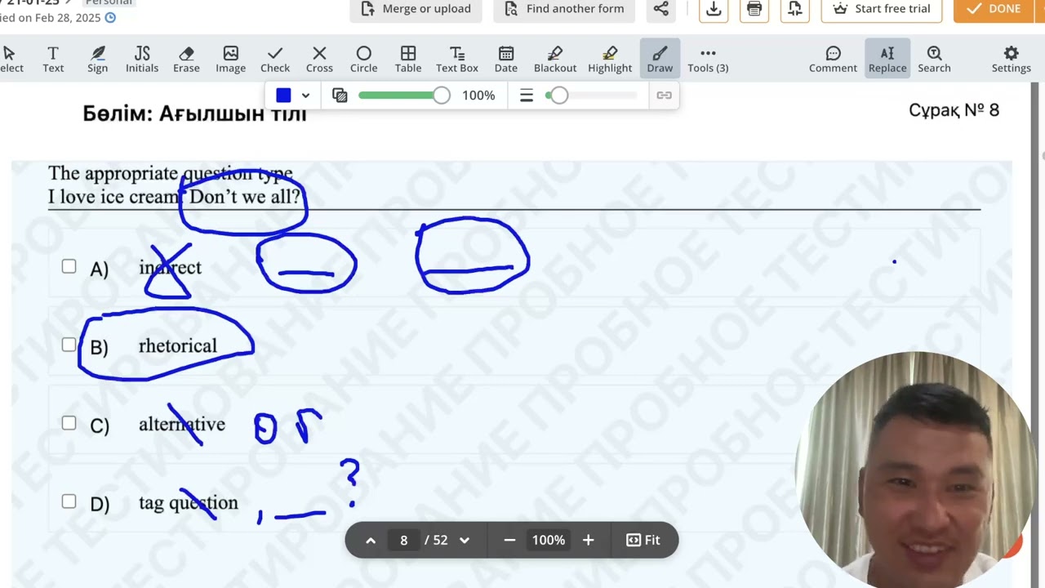Click the Fit page button

click(x=643, y=540)
